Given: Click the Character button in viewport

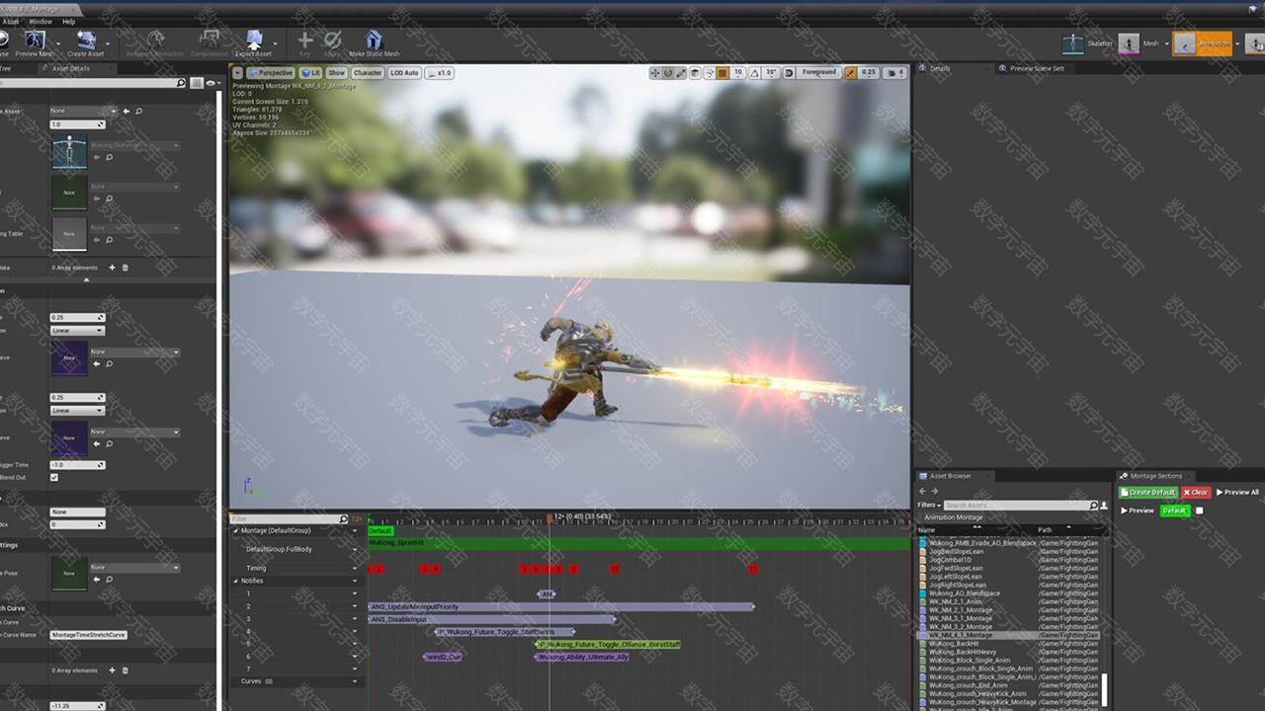Looking at the screenshot, I should pyautogui.click(x=368, y=73).
